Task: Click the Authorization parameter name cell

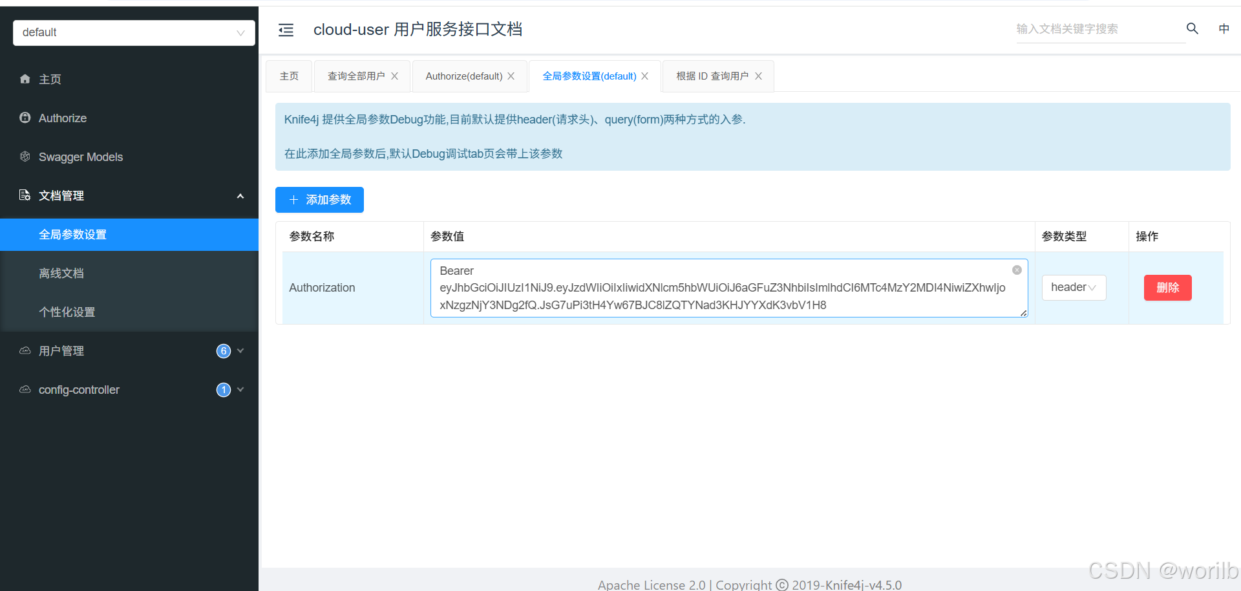Action: click(x=352, y=288)
